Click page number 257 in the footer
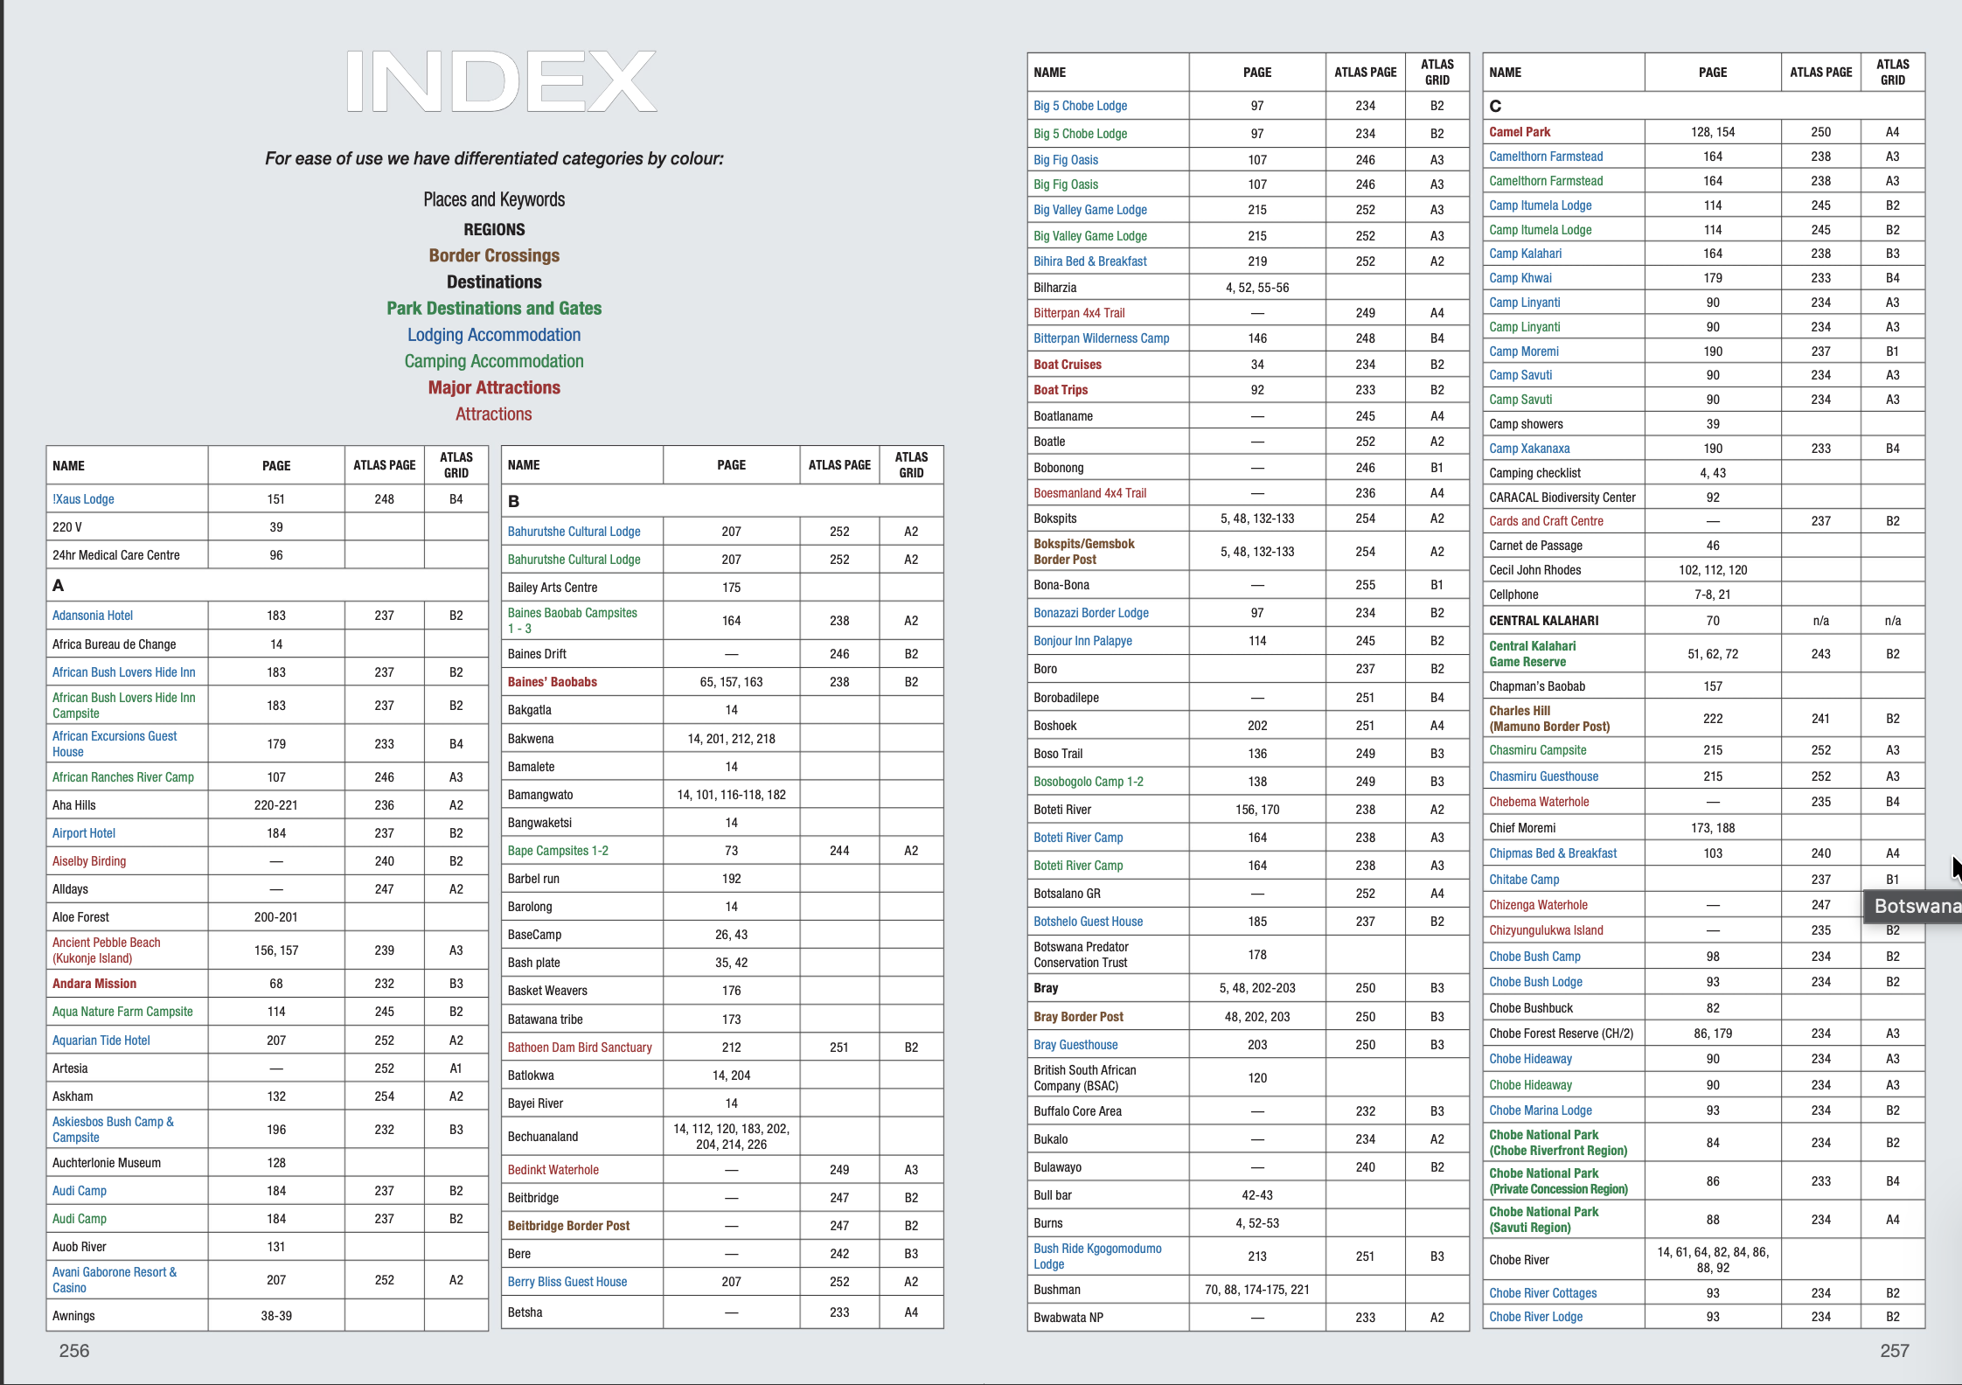 click(1894, 1351)
